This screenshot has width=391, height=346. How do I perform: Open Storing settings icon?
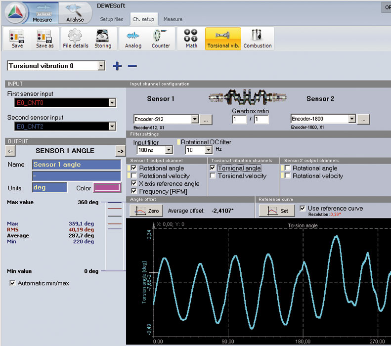[x=103, y=39]
